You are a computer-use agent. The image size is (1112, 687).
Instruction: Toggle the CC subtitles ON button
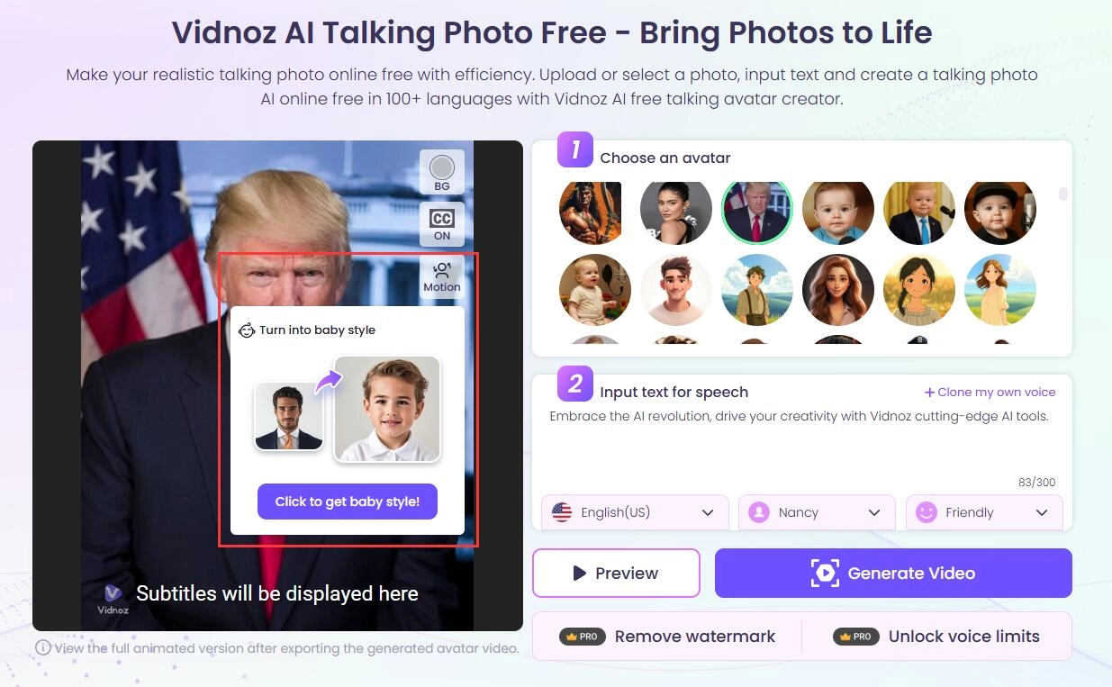(x=442, y=224)
